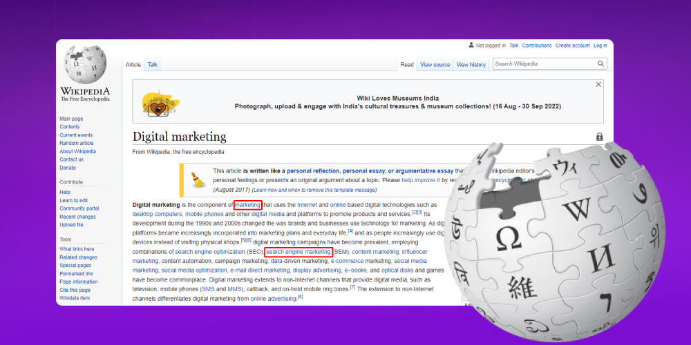Go to Main page in sidebar
This screenshot has height=345, width=691.
coord(71,119)
